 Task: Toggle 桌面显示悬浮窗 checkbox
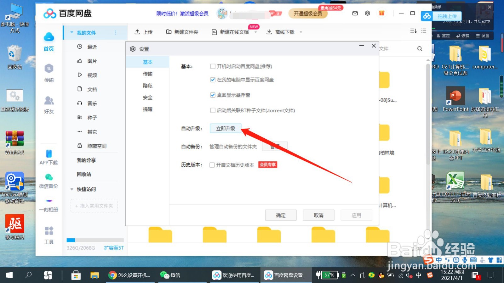coord(213,95)
